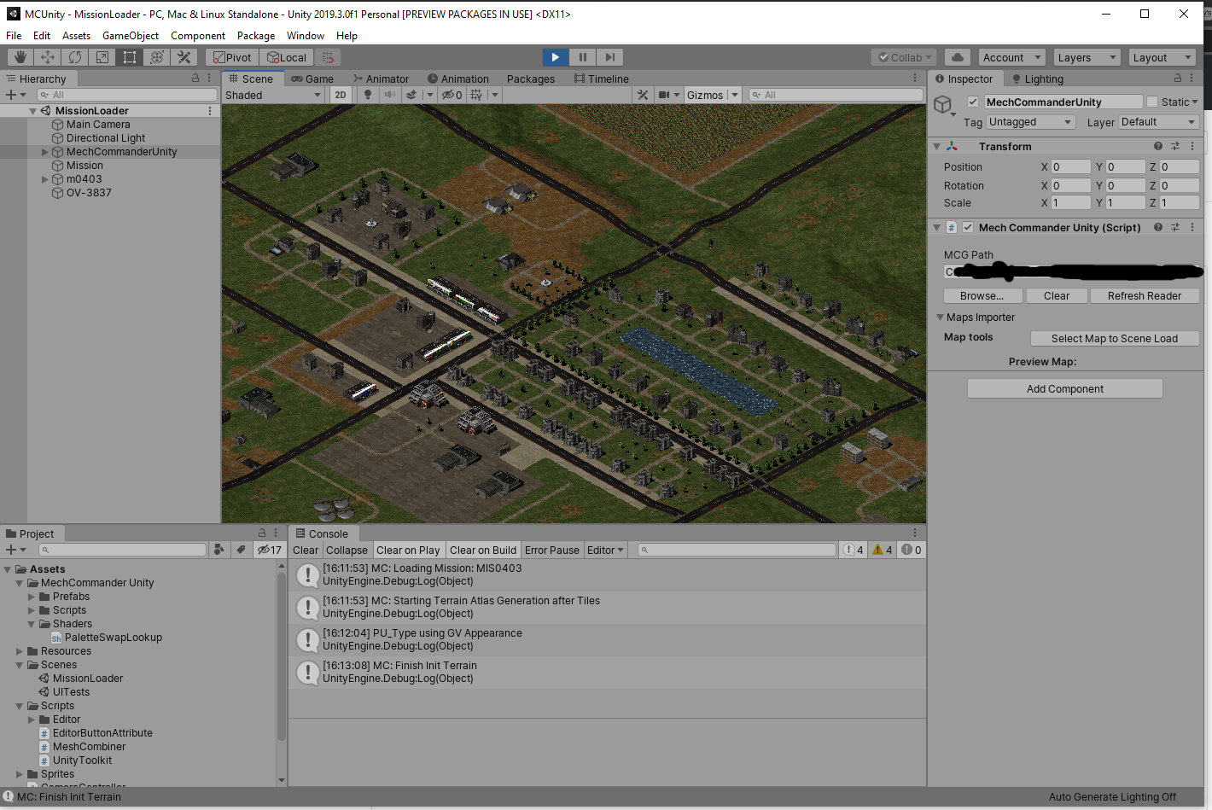Select the Scale tool

click(x=102, y=57)
